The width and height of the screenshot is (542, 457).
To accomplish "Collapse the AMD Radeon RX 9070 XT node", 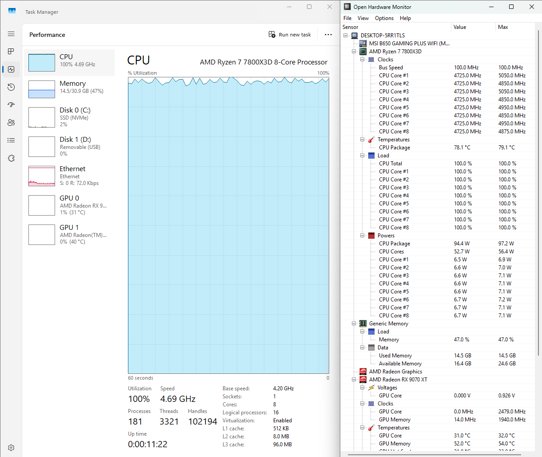I will coord(354,380).
